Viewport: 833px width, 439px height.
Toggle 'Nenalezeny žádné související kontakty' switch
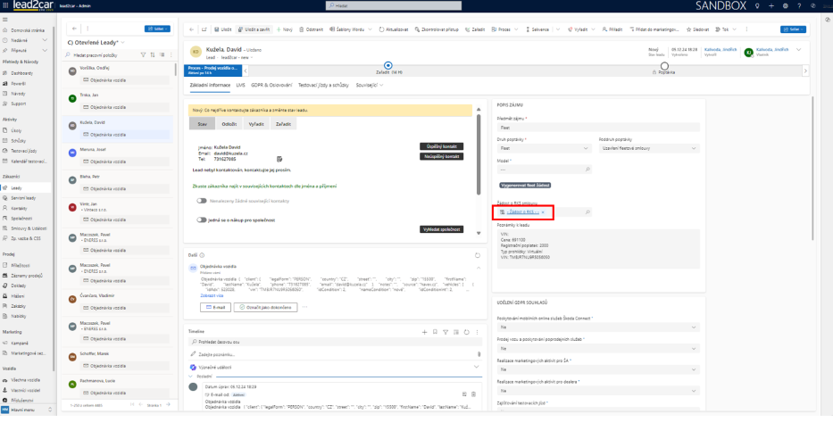(203, 201)
